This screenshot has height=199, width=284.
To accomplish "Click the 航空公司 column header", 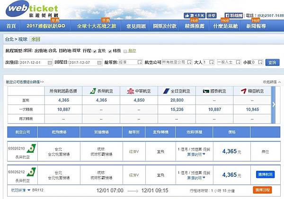I will (22, 132).
